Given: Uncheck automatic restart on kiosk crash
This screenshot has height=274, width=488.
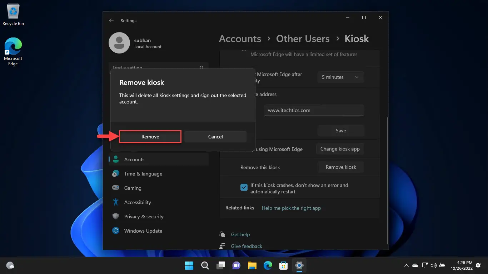Looking at the screenshot, I should tap(244, 187).
